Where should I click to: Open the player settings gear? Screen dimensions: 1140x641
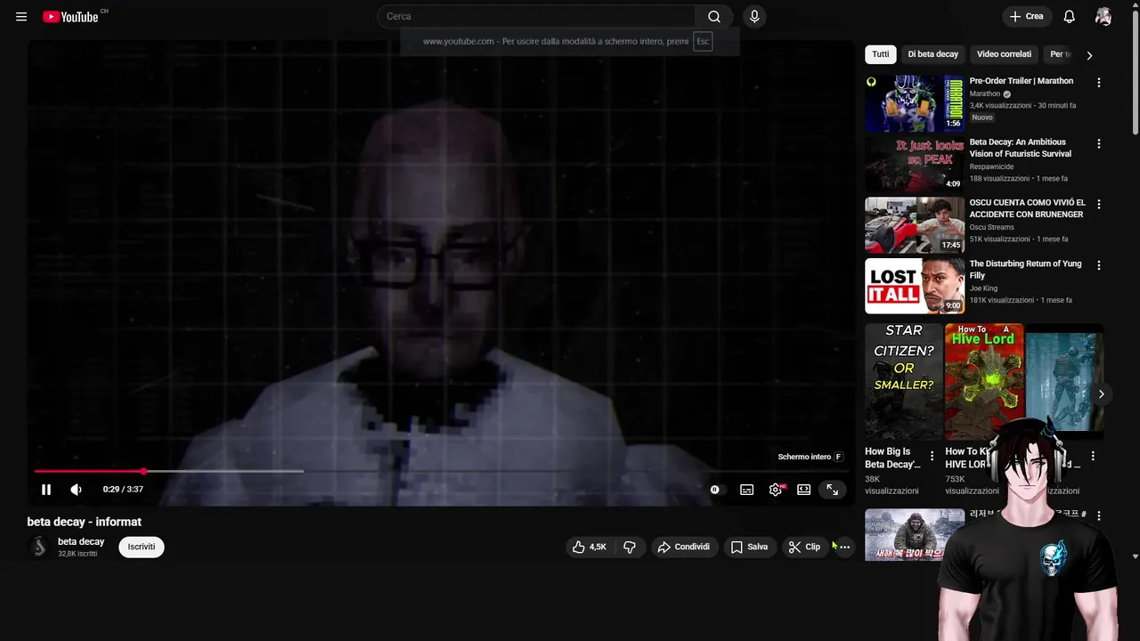click(776, 490)
